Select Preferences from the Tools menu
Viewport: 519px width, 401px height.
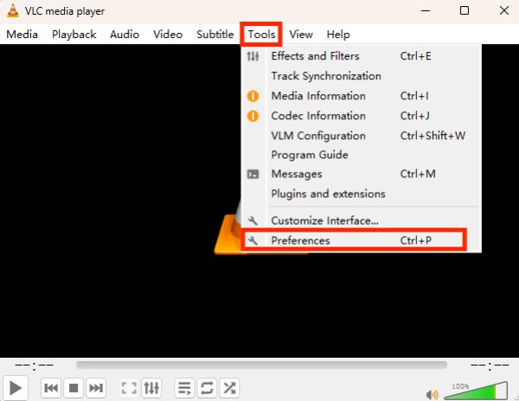[300, 240]
